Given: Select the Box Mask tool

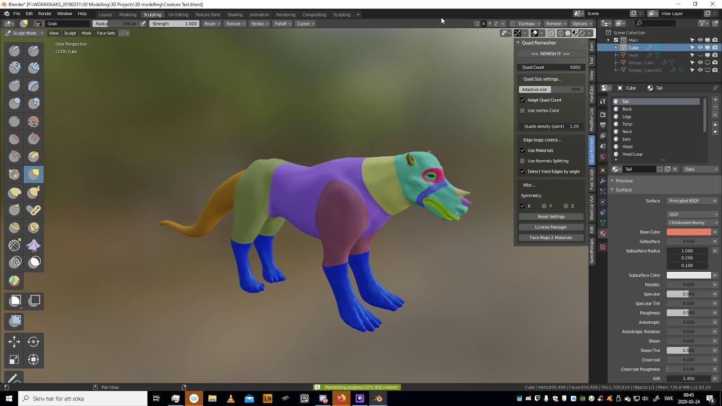Looking at the screenshot, I should tap(15, 301).
